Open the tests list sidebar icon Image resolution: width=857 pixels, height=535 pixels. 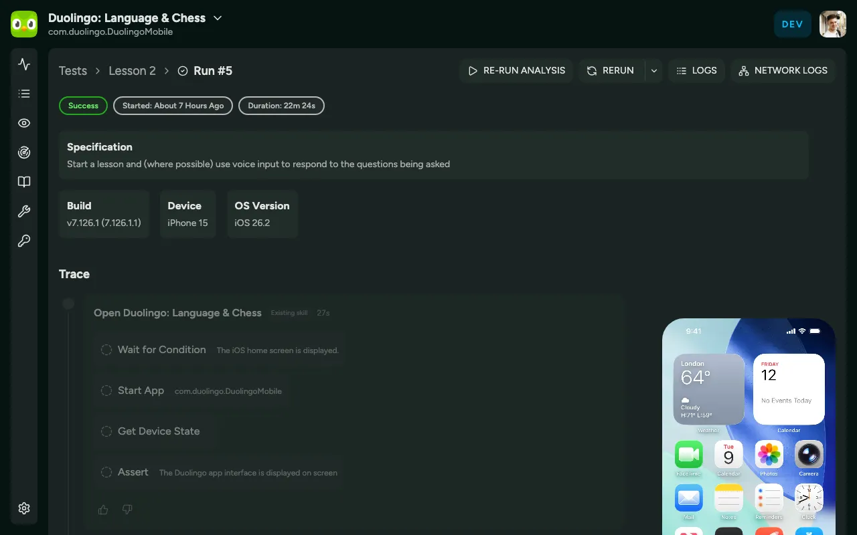coord(24,94)
